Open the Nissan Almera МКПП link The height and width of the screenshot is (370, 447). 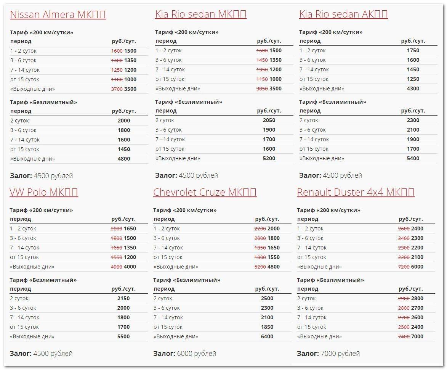coord(58,14)
